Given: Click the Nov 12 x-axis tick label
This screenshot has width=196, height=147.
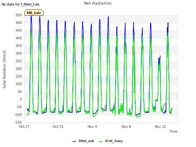Looking at the screenshot, I should point(160,126).
